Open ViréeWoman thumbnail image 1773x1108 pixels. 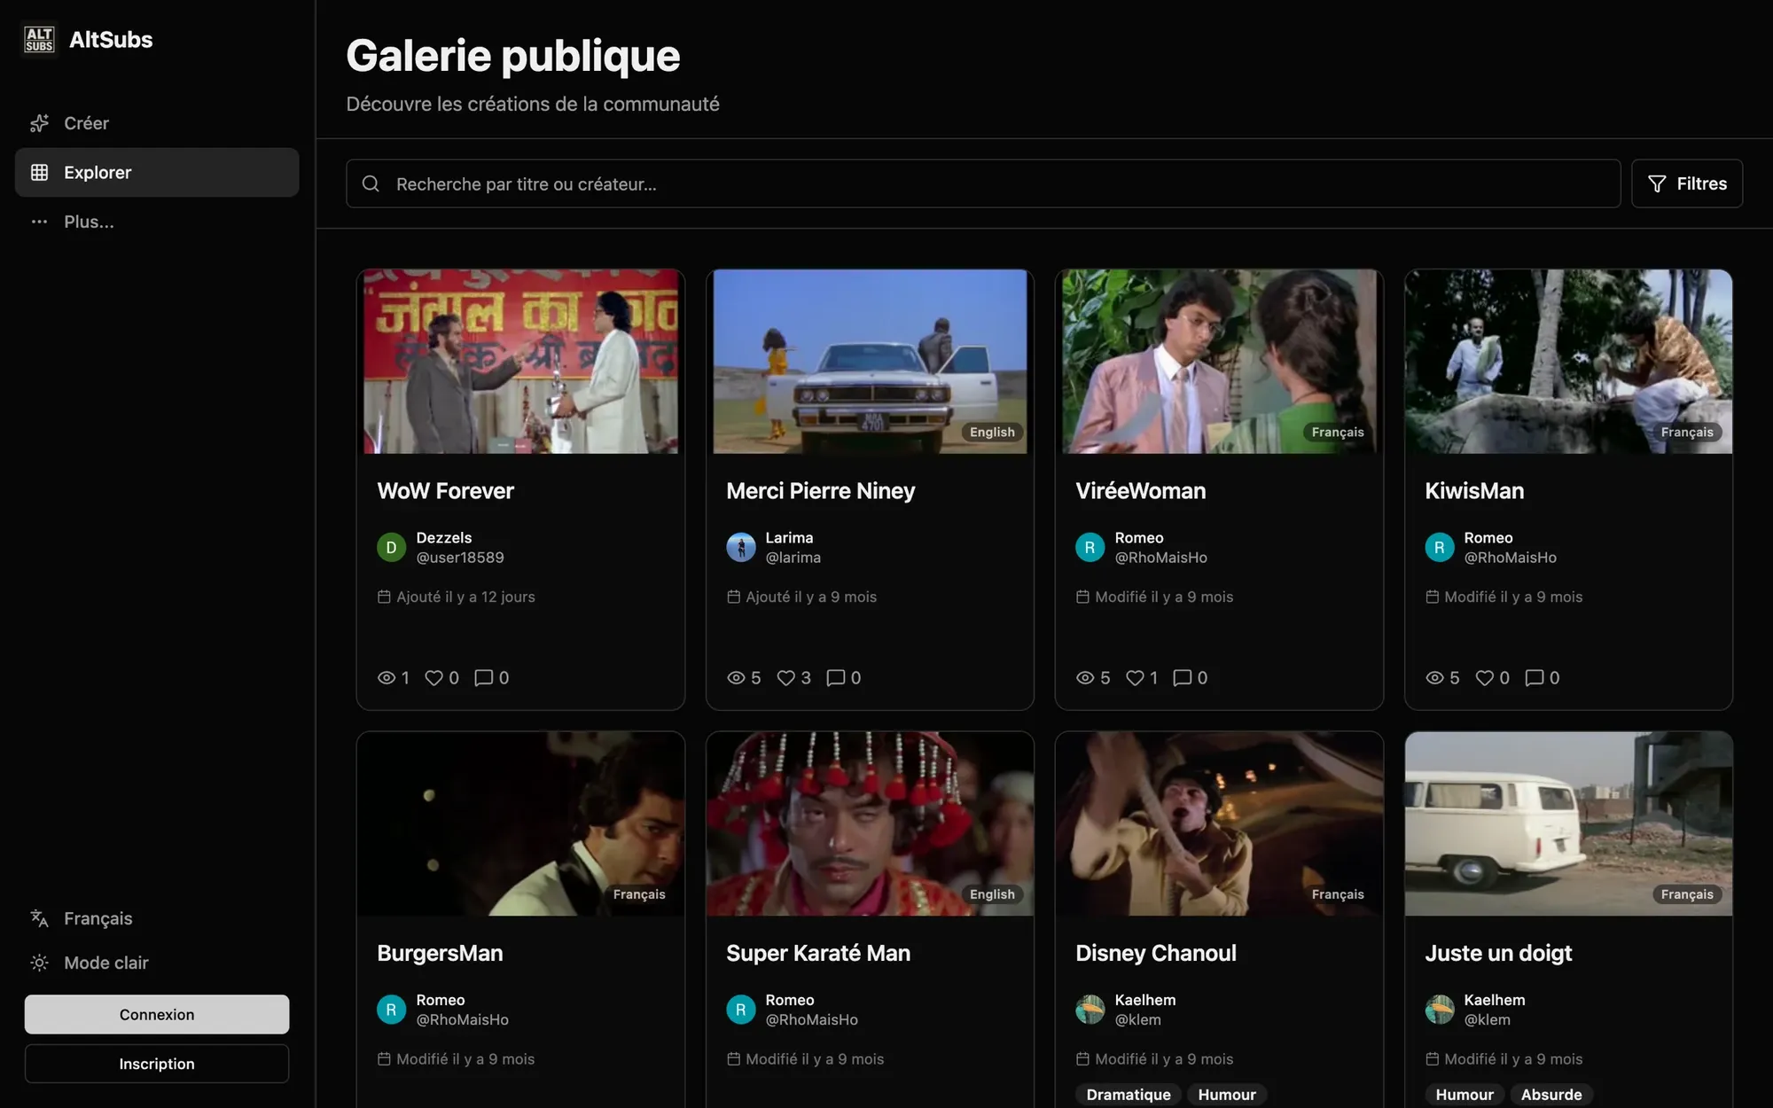point(1219,362)
